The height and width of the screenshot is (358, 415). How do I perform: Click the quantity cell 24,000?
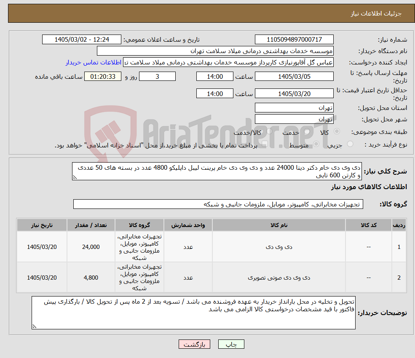tap(91, 247)
